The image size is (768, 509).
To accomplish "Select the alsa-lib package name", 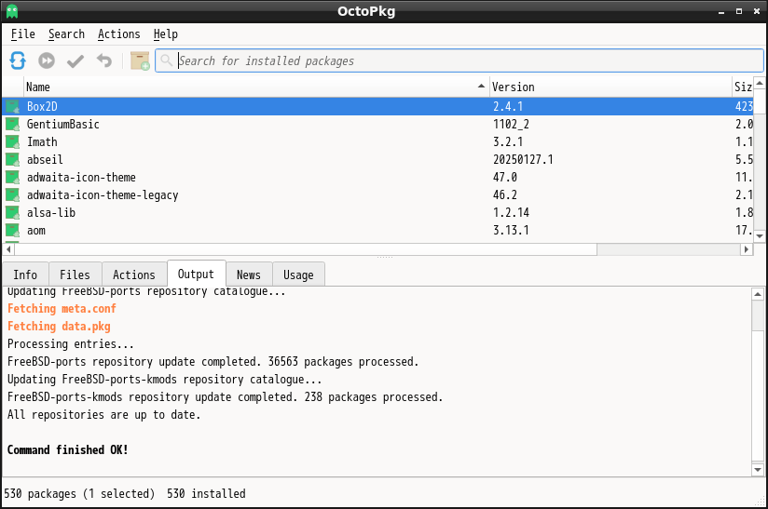I will pyautogui.click(x=51, y=212).
